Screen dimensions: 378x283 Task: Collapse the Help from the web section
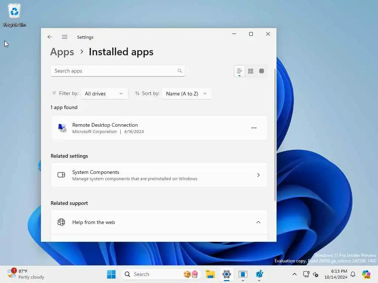tap(258, 222)
